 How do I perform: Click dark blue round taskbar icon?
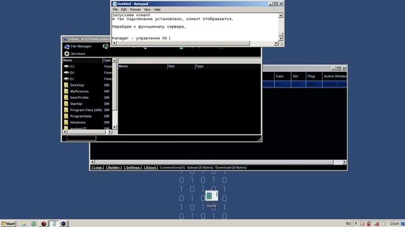point(63,224)
